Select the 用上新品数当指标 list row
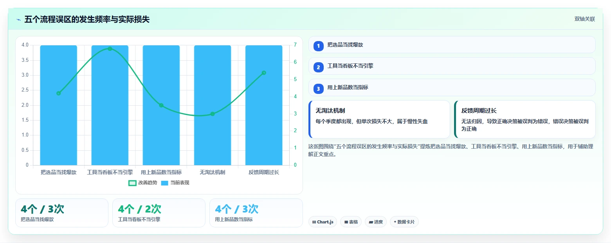Image resolution: width=611 pixels, height=243 pixels. pos(452,87)
